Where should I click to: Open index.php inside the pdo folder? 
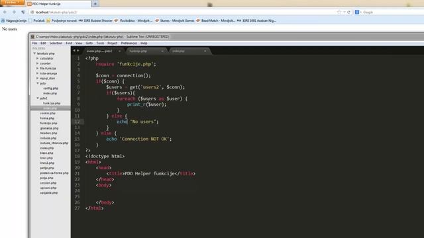point(50,93)
